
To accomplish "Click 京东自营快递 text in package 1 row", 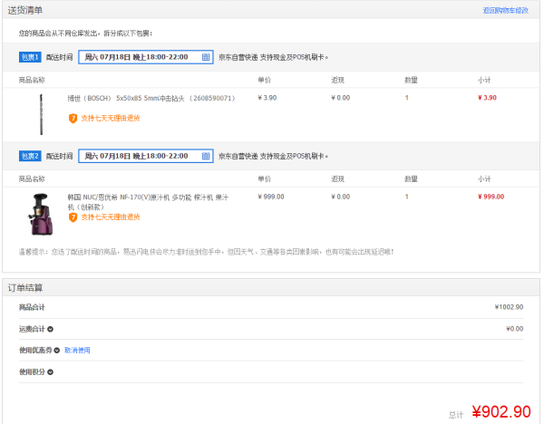I will tap(238, 57).
